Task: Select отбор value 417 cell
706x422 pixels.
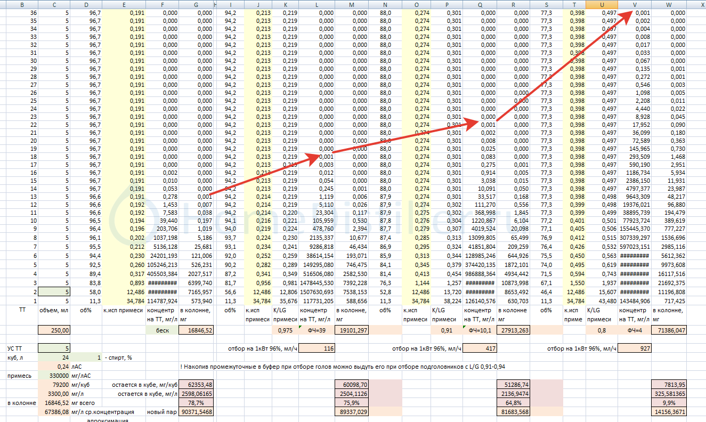Action: pyautogui.click(x=480, y=348)
